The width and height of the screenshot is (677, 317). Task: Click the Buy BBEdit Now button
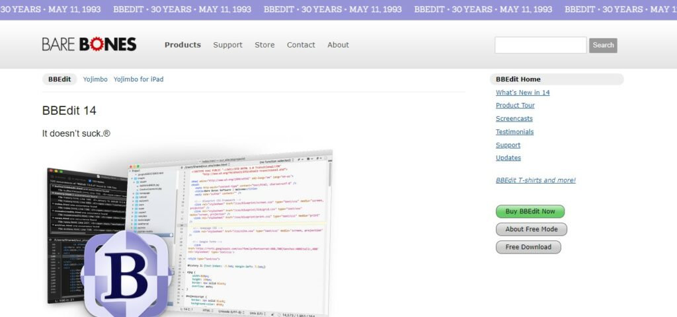pyautogui.click(x=530, y=211)
